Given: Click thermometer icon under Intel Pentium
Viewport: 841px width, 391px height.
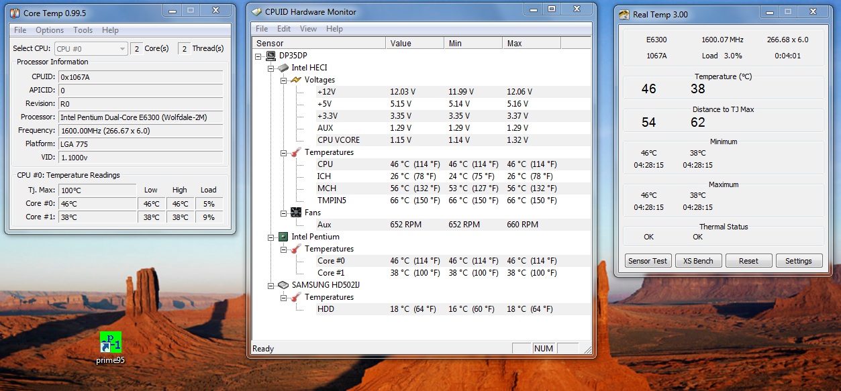Looking at the screenshot, I should point(295,249).
